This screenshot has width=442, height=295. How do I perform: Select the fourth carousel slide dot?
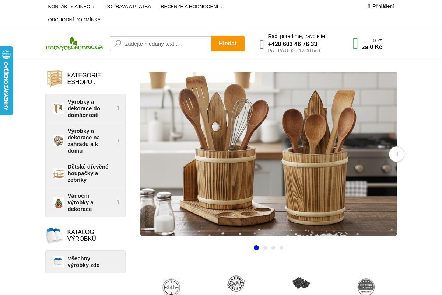(281, 248)
